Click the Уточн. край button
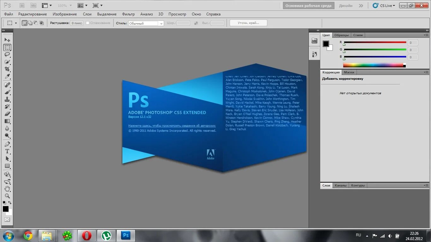The image size is (431, 242). (248, 23)
